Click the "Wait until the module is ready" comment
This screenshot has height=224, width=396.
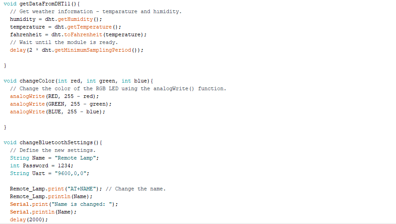(x=64, y=42)
